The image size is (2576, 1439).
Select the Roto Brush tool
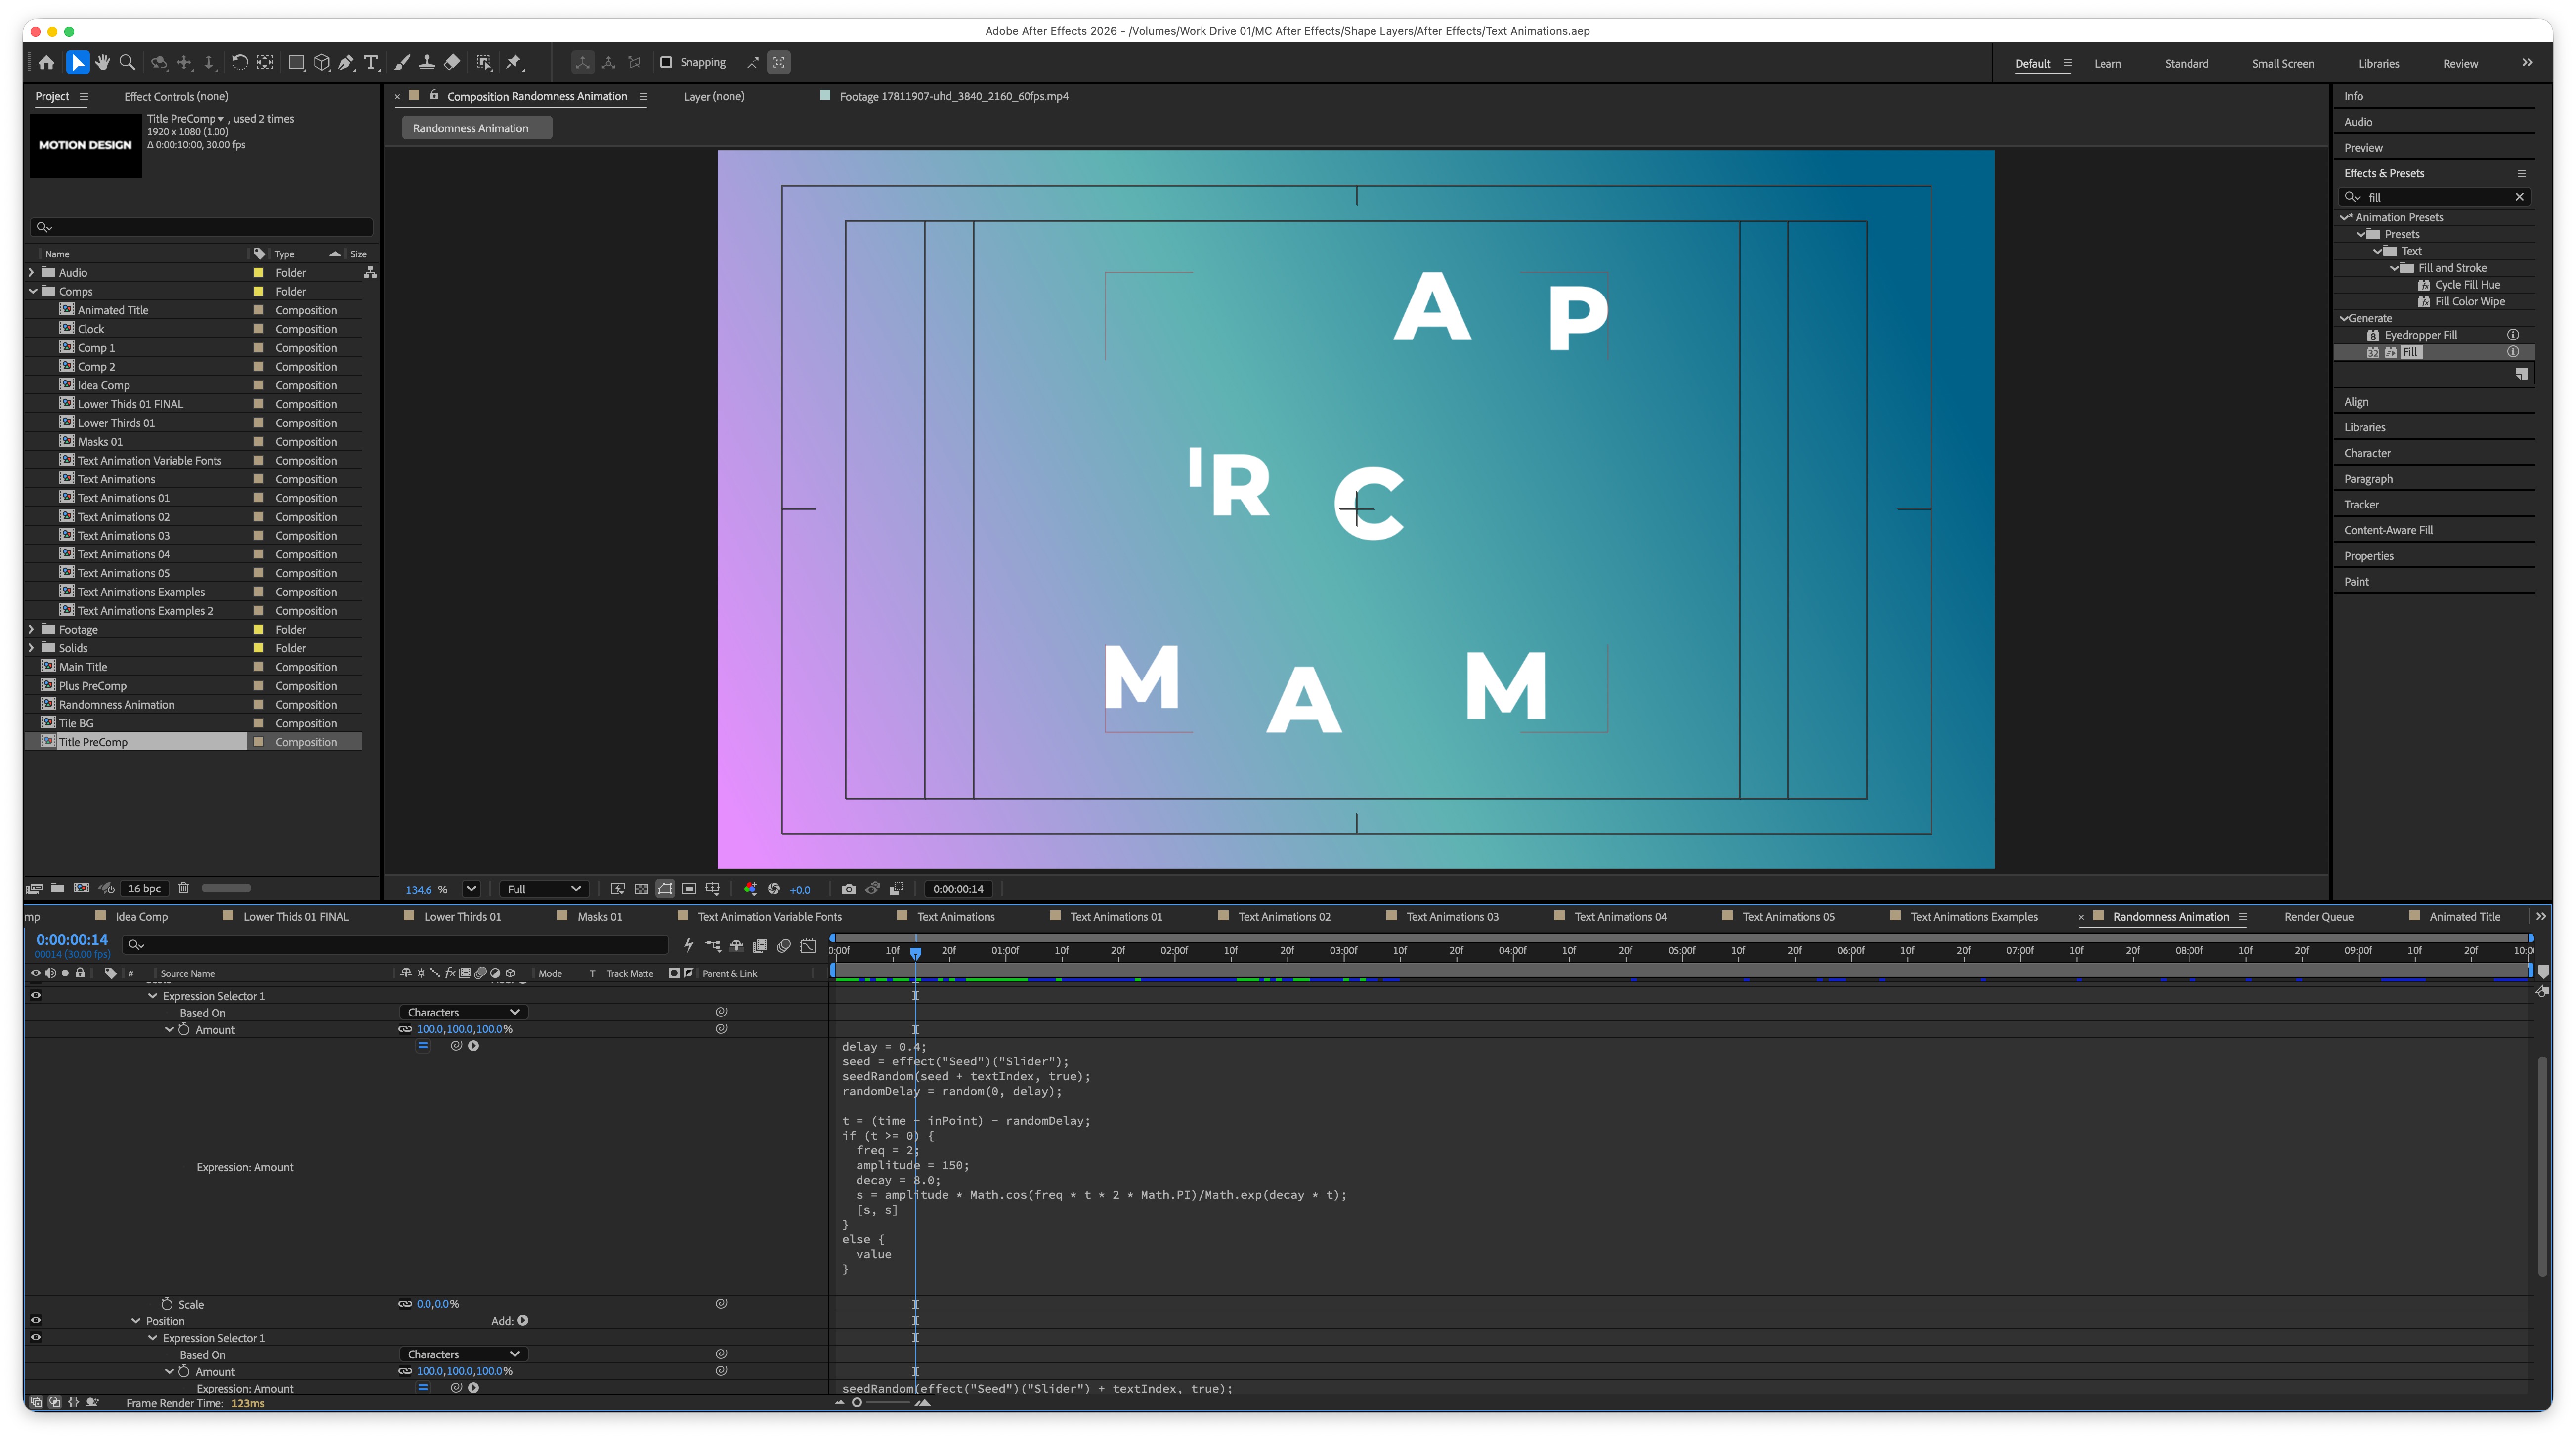[x=484, y=62]
